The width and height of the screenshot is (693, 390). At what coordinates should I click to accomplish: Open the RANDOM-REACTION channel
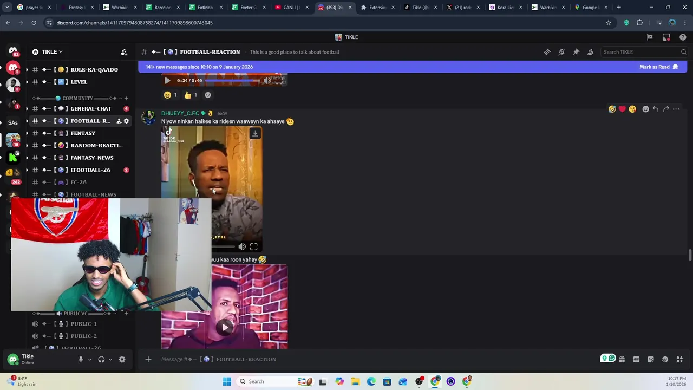(80, 145)
